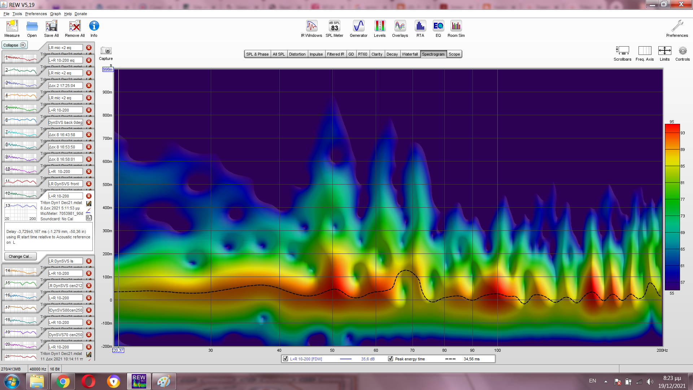693x390 pixels.
Task: Switch to the Decay tab
Action: tap(392, 54)
